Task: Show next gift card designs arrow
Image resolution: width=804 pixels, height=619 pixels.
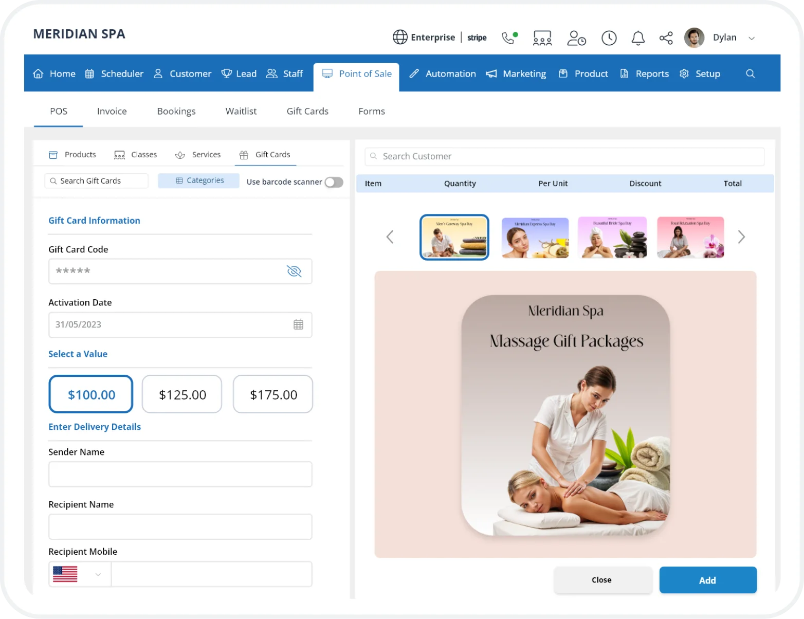Action: 741,237
